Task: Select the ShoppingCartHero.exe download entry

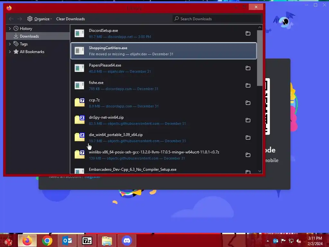Action: click(x=164, y=51)
